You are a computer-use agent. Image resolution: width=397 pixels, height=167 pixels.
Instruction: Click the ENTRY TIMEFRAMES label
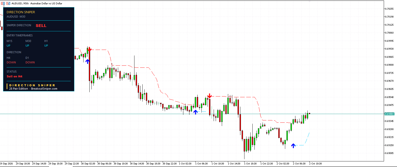(x=20, y=35)
